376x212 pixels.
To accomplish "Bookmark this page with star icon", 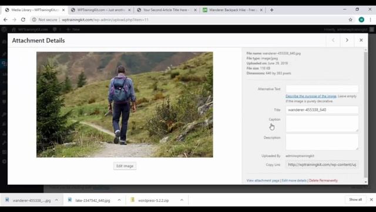I will click(x=350, y=19).
